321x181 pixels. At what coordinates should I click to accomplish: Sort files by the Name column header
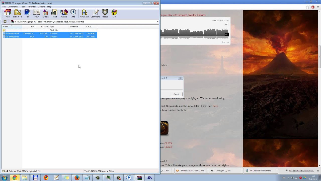click(12, 26)
